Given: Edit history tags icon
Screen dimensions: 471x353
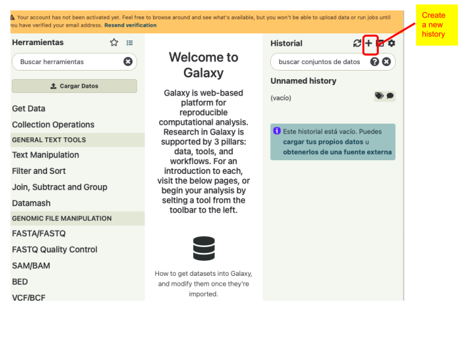Looking at the screenshot, I should click(x=379, y=95).
